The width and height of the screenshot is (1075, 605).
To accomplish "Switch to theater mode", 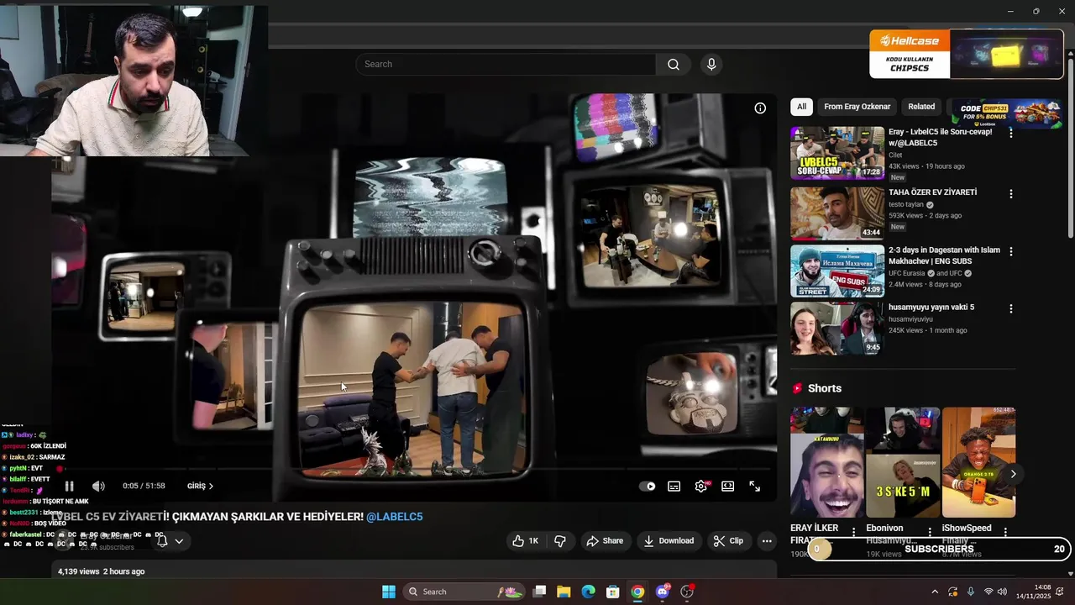I will tap(727, 486).
